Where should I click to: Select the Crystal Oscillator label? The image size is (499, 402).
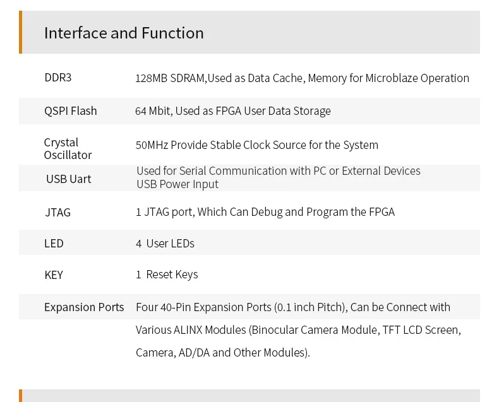68,149
